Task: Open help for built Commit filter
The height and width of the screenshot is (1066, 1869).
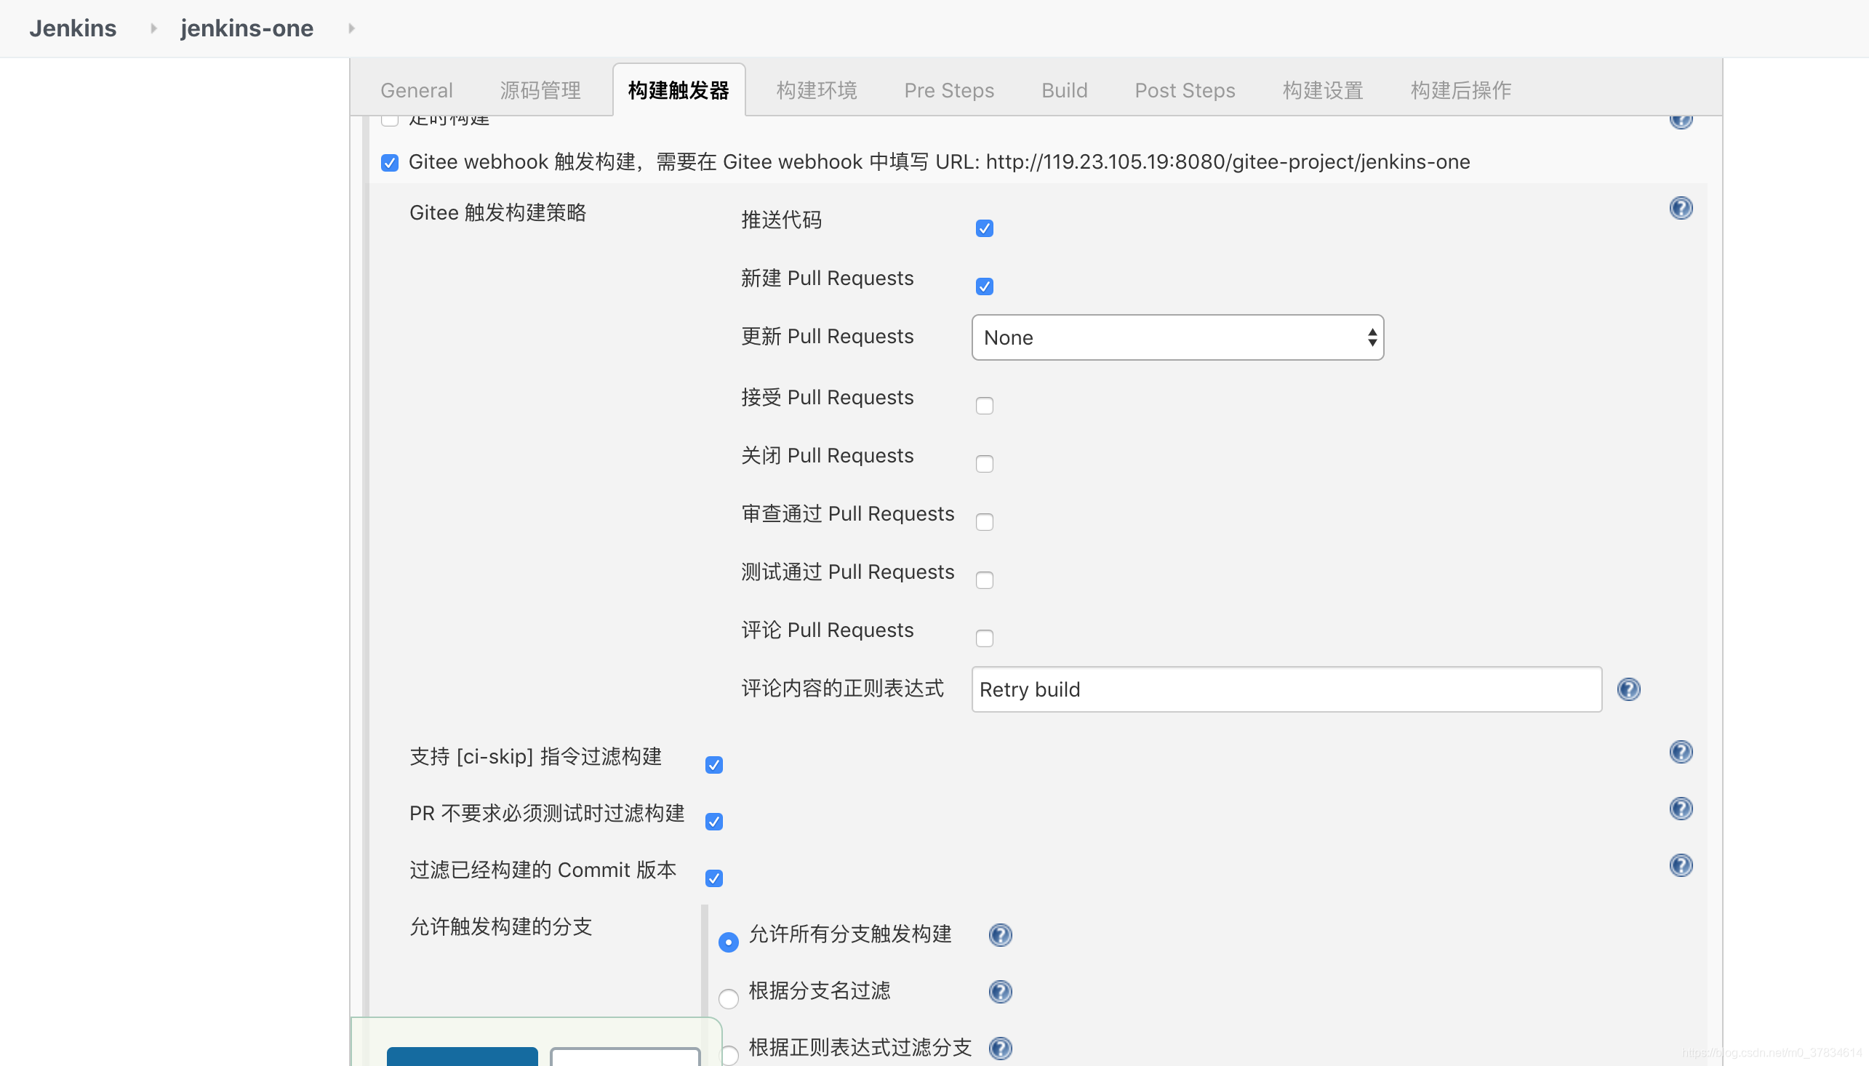Action: (x=1680, y=865)
